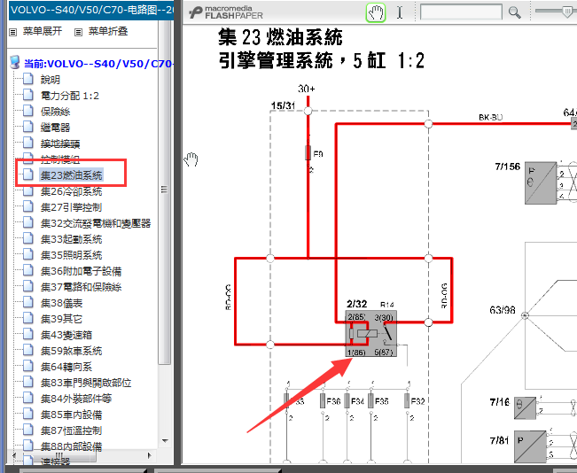Open the 繼電器 page
The image size is (577, 473).
click(55, 128)
